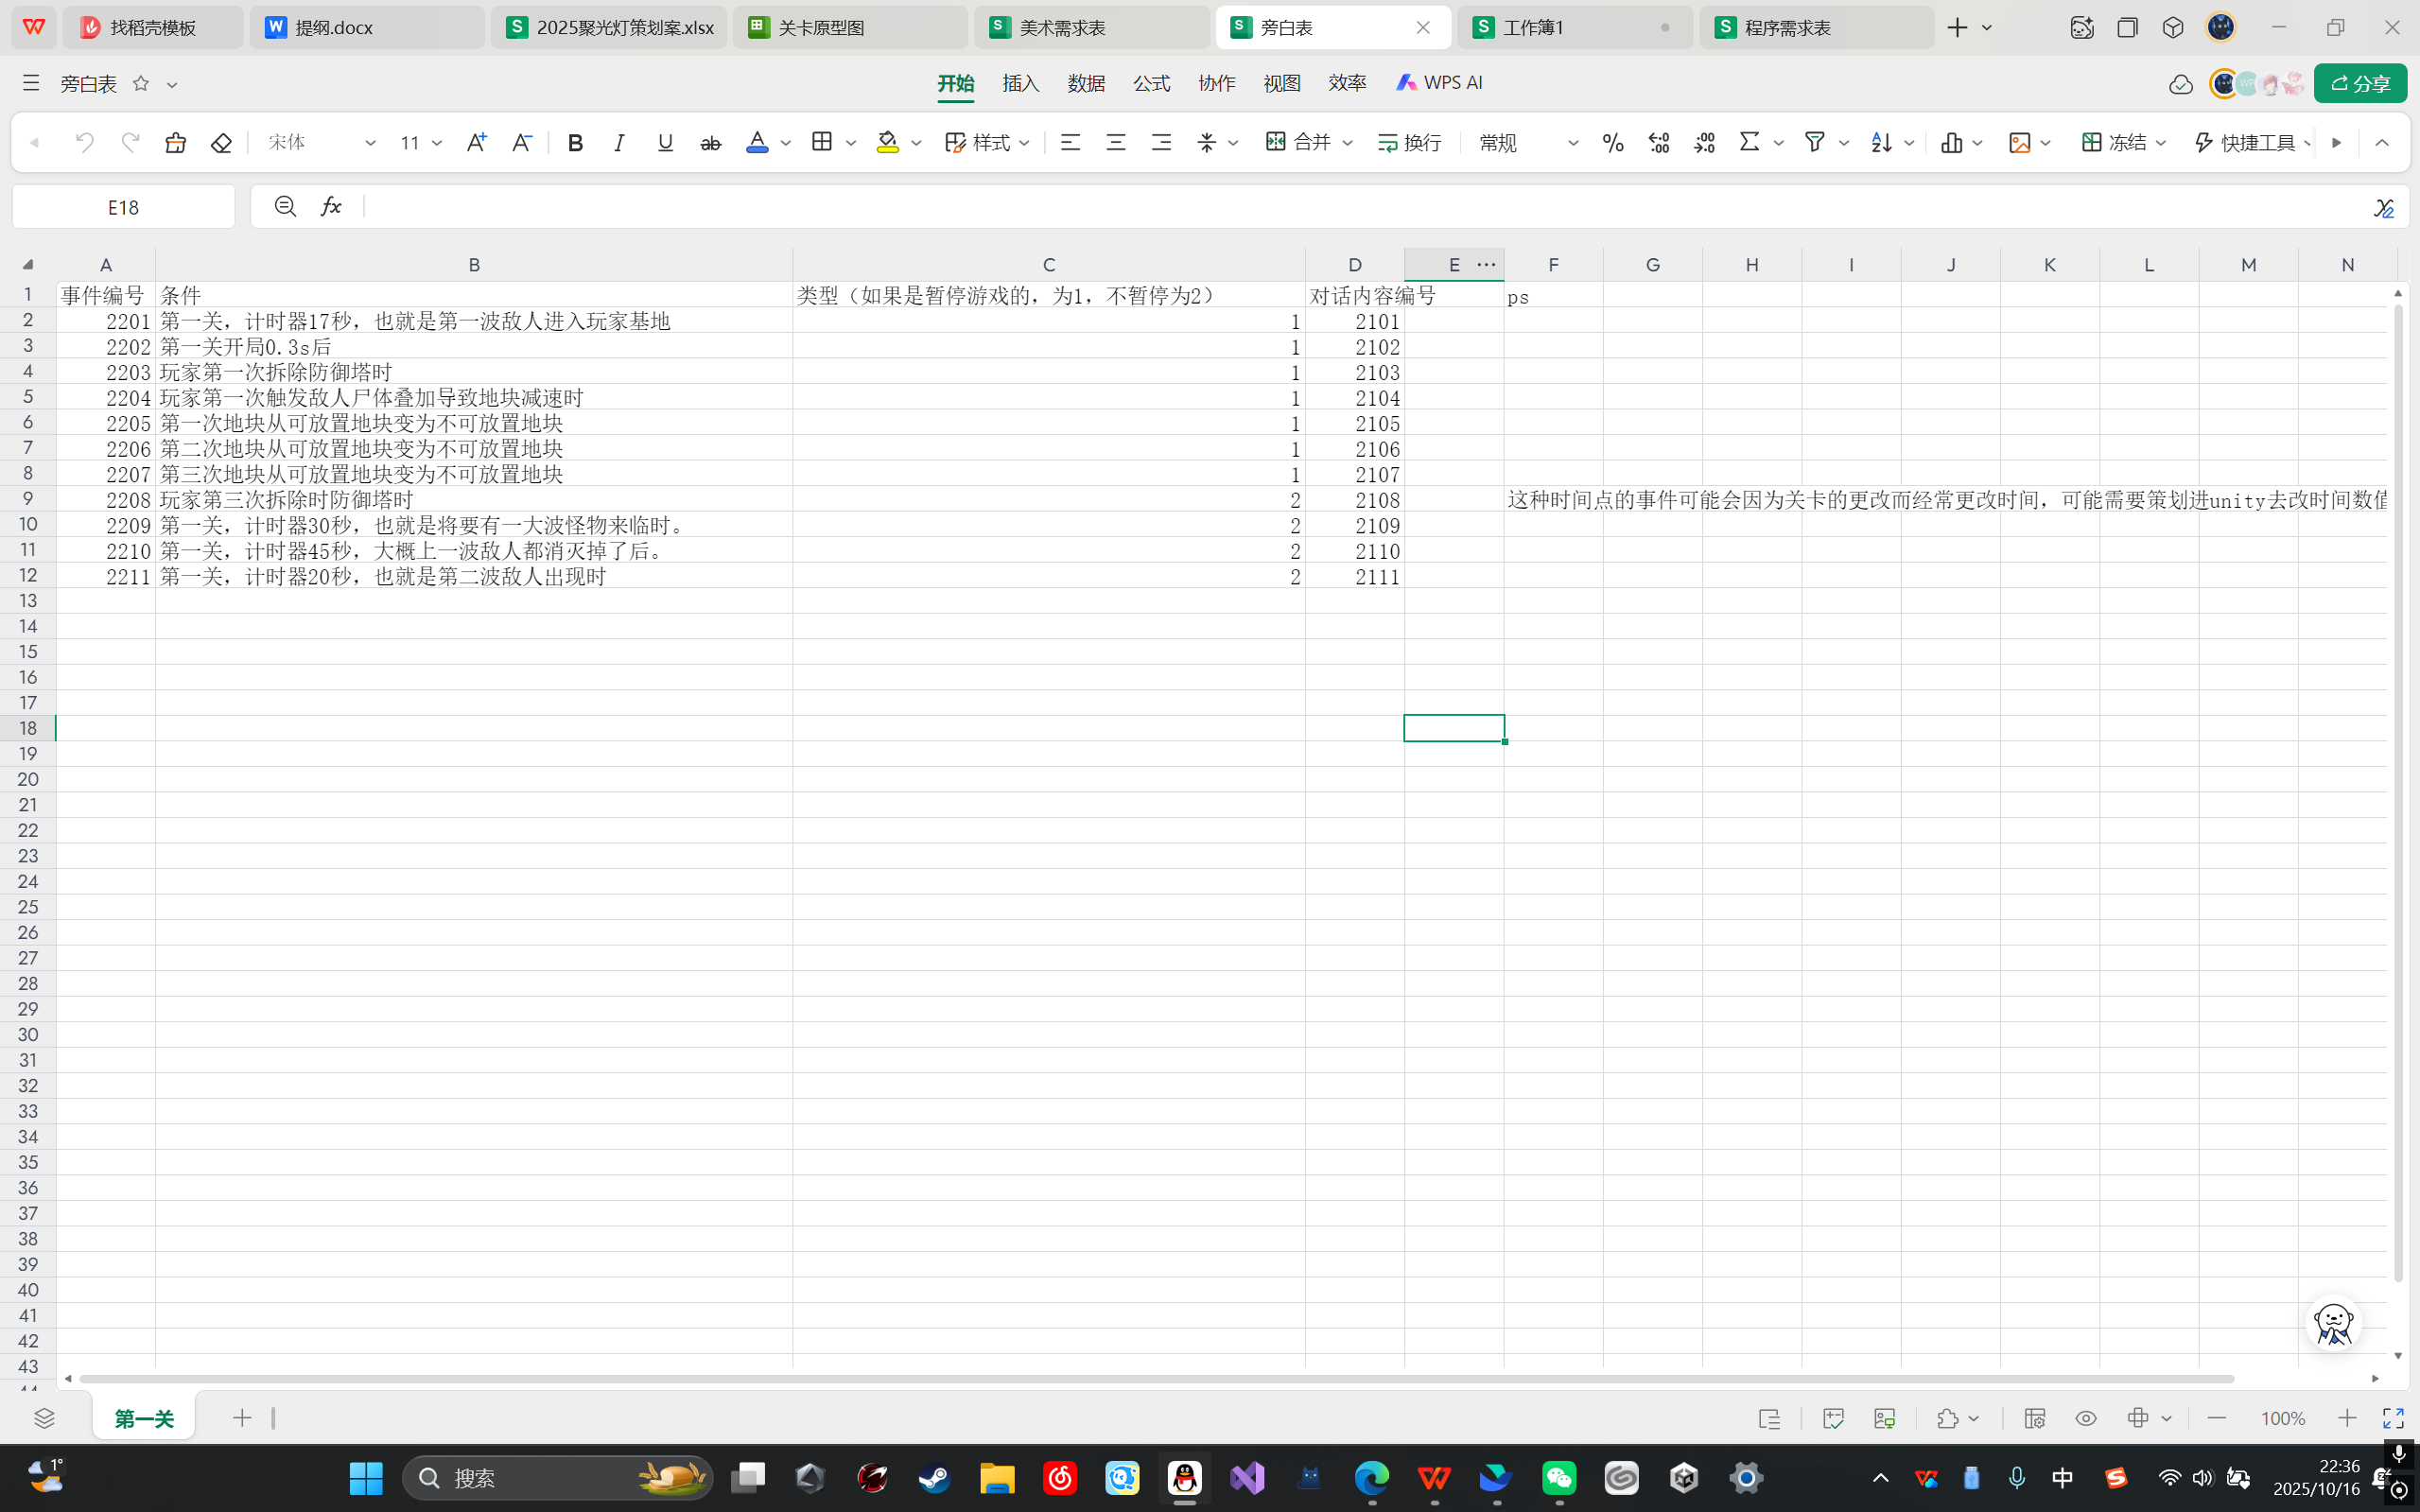2420x1512 pixels.
Task: Click the green 分享 share button
Action: coord(2360,84)
